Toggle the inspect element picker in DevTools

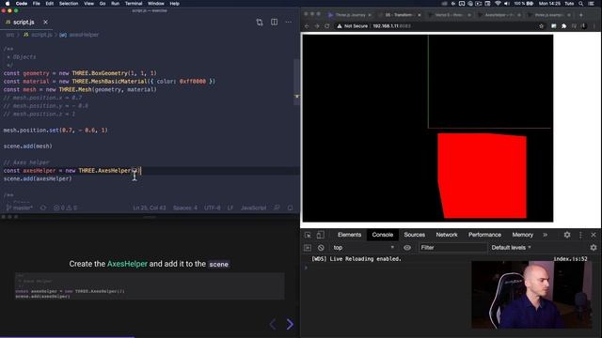tap(308, 235)
